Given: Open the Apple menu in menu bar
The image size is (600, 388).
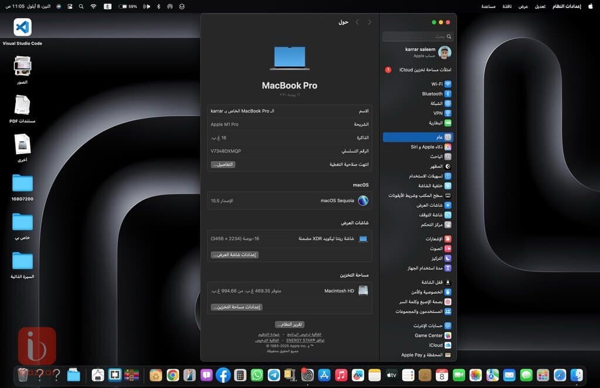Looking at the screenshot, I should pos(591,6).
